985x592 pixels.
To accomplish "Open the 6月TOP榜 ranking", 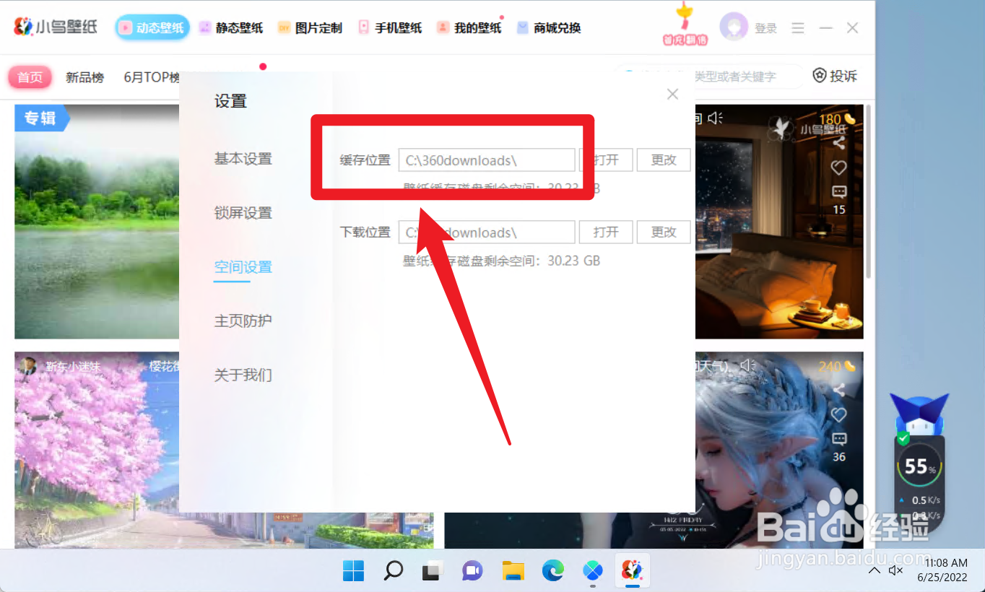I will coord(151,77).
